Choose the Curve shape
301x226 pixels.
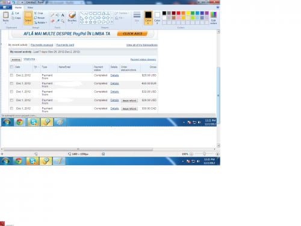tap(86, 14)
